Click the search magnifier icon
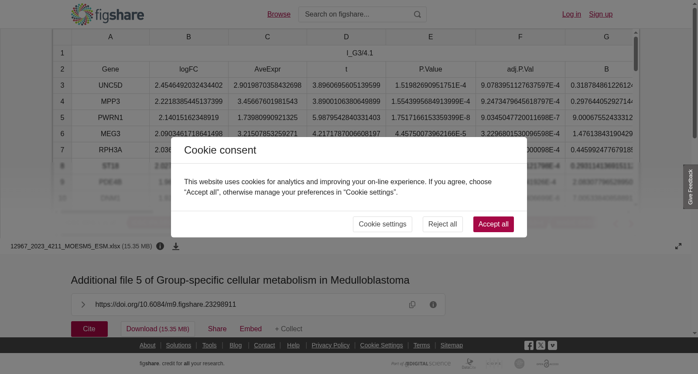The image size is (698, 374). 417,14
